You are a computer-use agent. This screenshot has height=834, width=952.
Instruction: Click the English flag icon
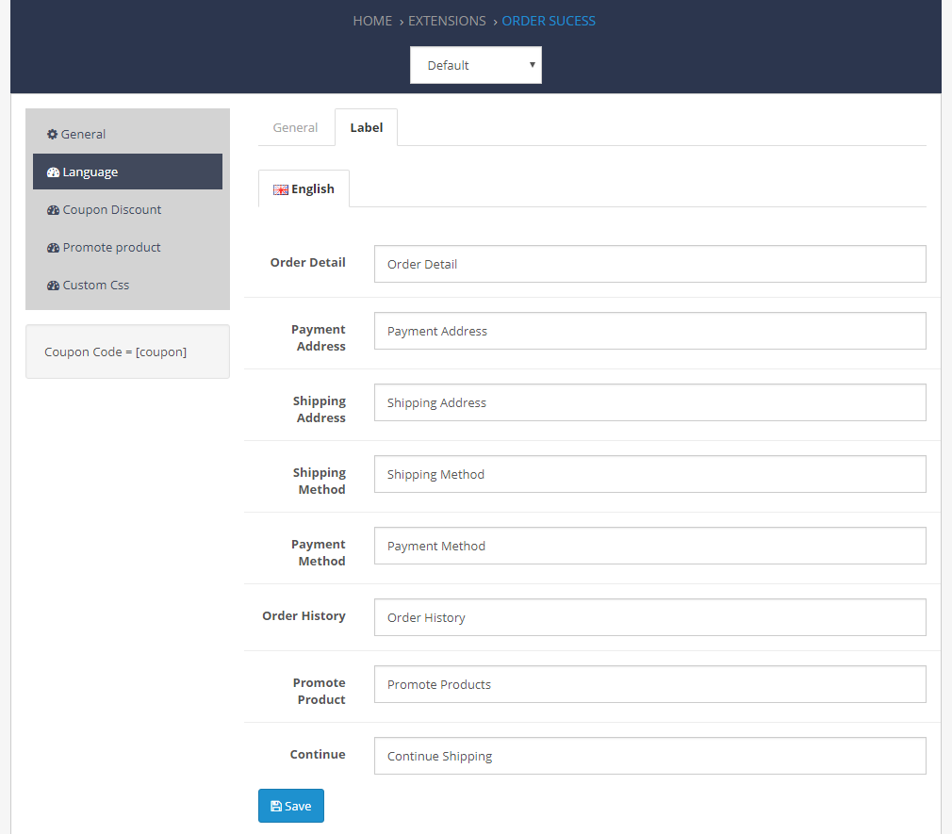(x=280, y=189)
